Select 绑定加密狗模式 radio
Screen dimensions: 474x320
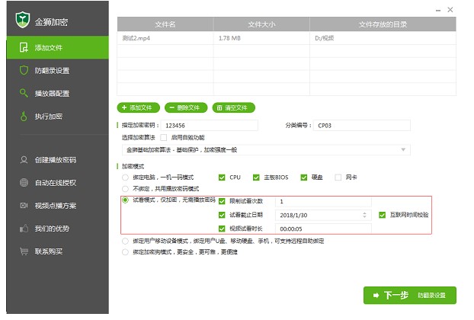(125, 252)
